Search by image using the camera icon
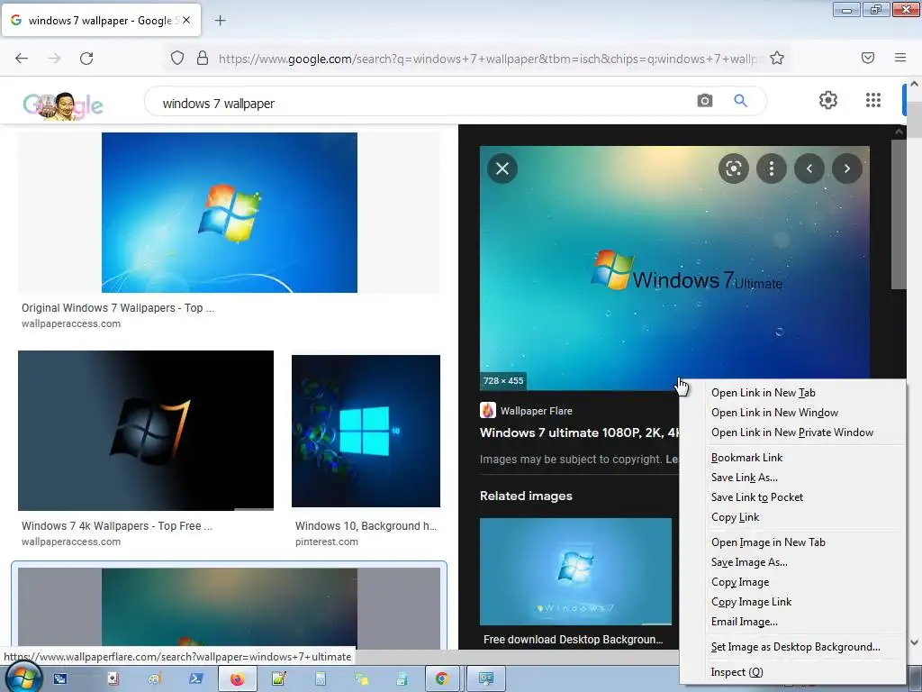The width and height of the screenshot is (922, 692). 704,101
